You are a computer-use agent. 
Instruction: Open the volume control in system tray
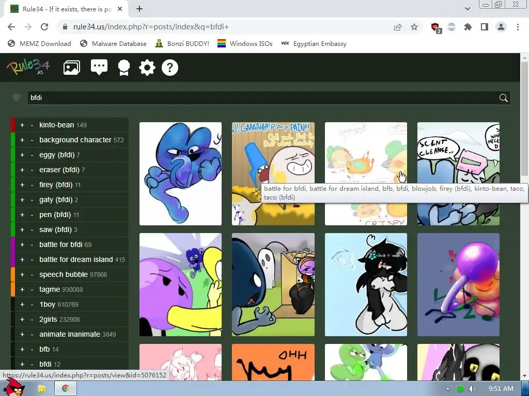(472, 389)
